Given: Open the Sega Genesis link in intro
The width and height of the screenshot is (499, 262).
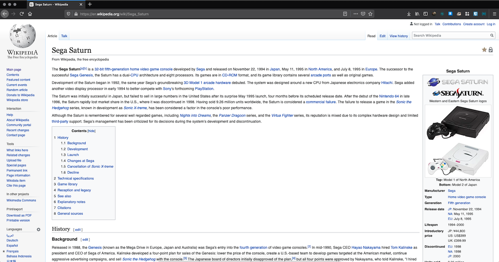Looking at the screenshot, I should 82,75.
